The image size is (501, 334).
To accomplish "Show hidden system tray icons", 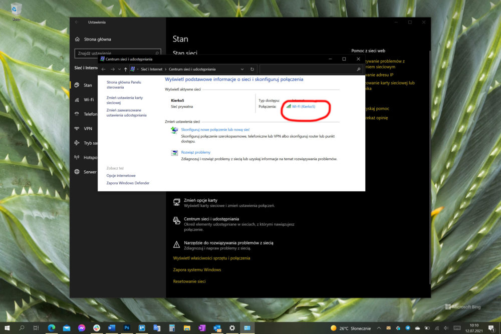I will [379, 328].
